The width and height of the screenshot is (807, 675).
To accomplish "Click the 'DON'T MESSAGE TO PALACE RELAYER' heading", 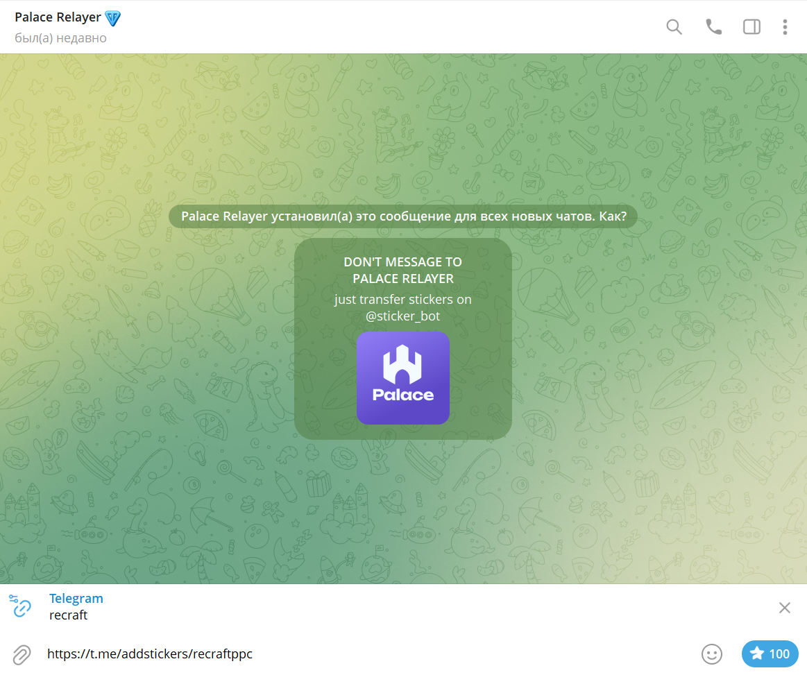I will tap(402, 271).
